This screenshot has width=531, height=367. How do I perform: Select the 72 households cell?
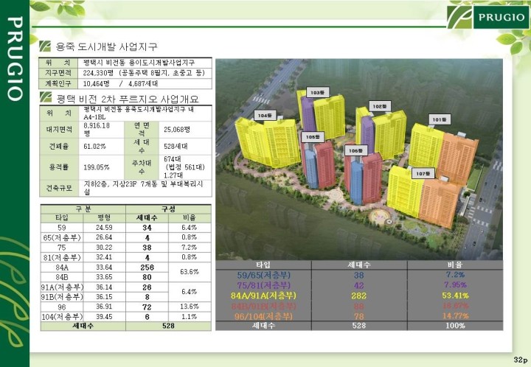(x=147, y=307)
